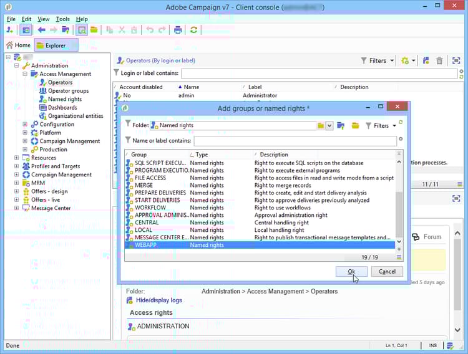Switch to the Home tab
This screenshot has width=468, height=354.
(x=19, y=45)
